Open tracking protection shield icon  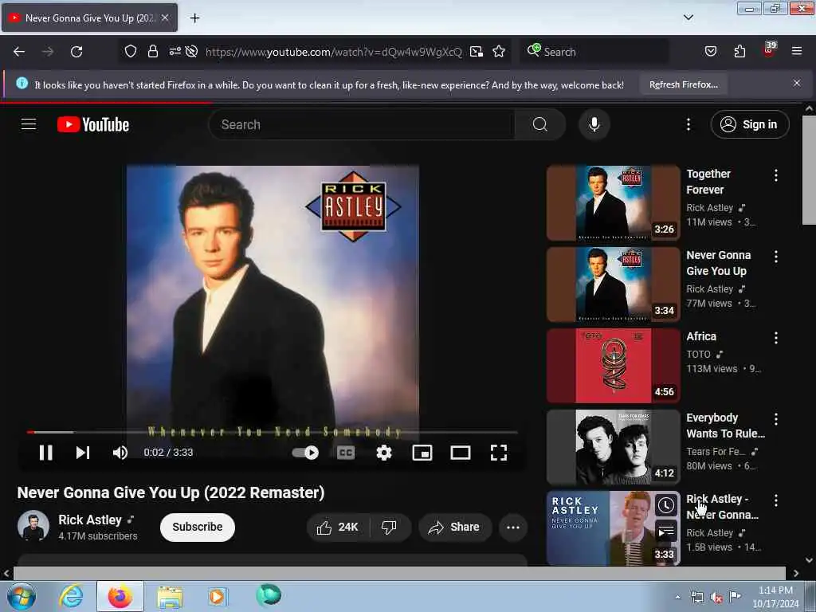pos(131,52)
